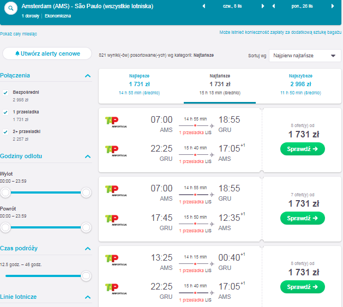
Task: Click the 12.5 godz. – 46 godz. range
Action: (x=21, y=264)
